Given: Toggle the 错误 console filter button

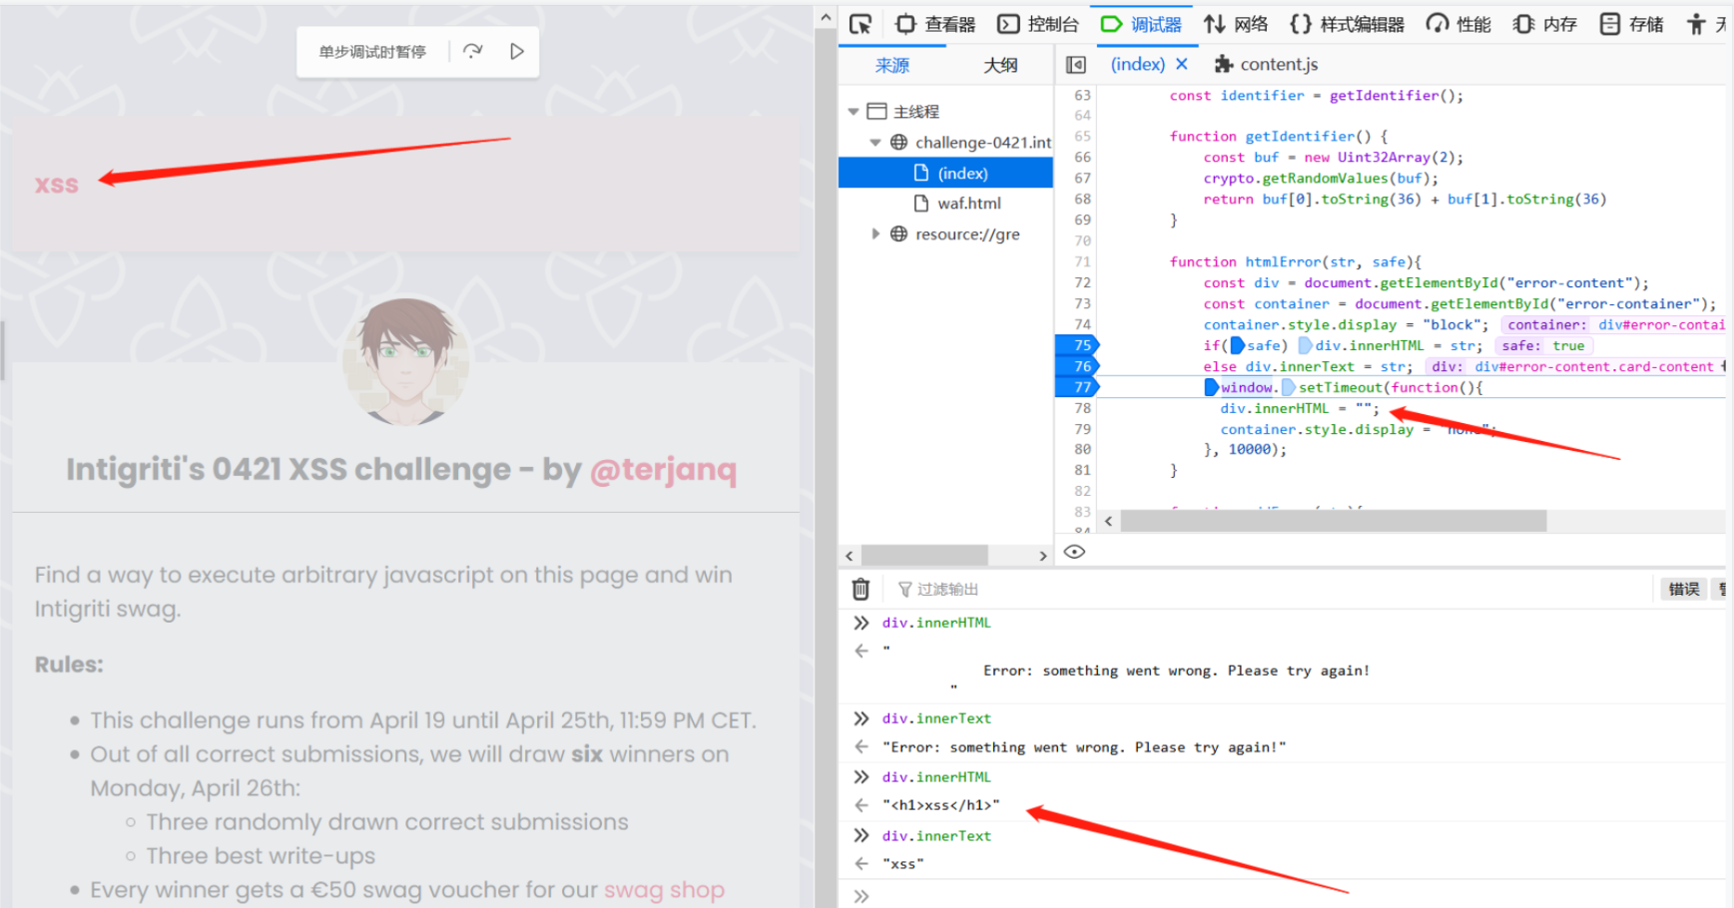Looking at the screenshot, I should point(1683,590).
